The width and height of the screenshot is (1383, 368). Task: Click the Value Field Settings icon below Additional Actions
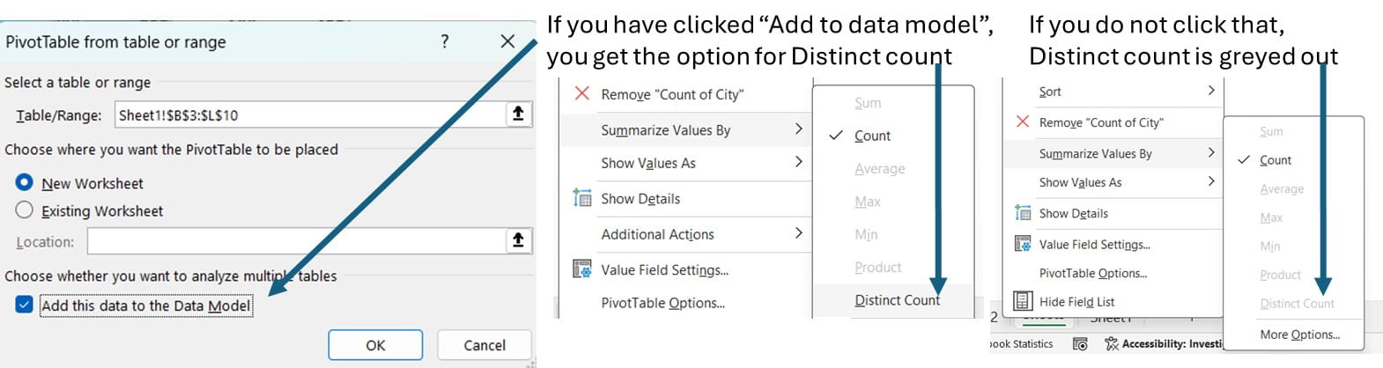pos(582,269)
